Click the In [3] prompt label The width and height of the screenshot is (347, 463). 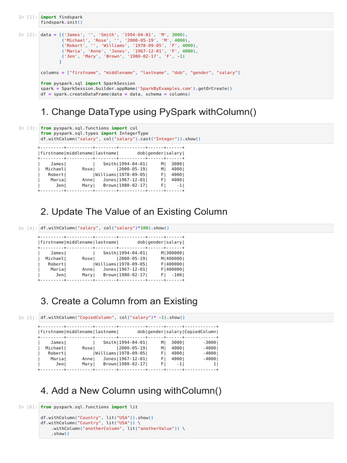[28, 128]
